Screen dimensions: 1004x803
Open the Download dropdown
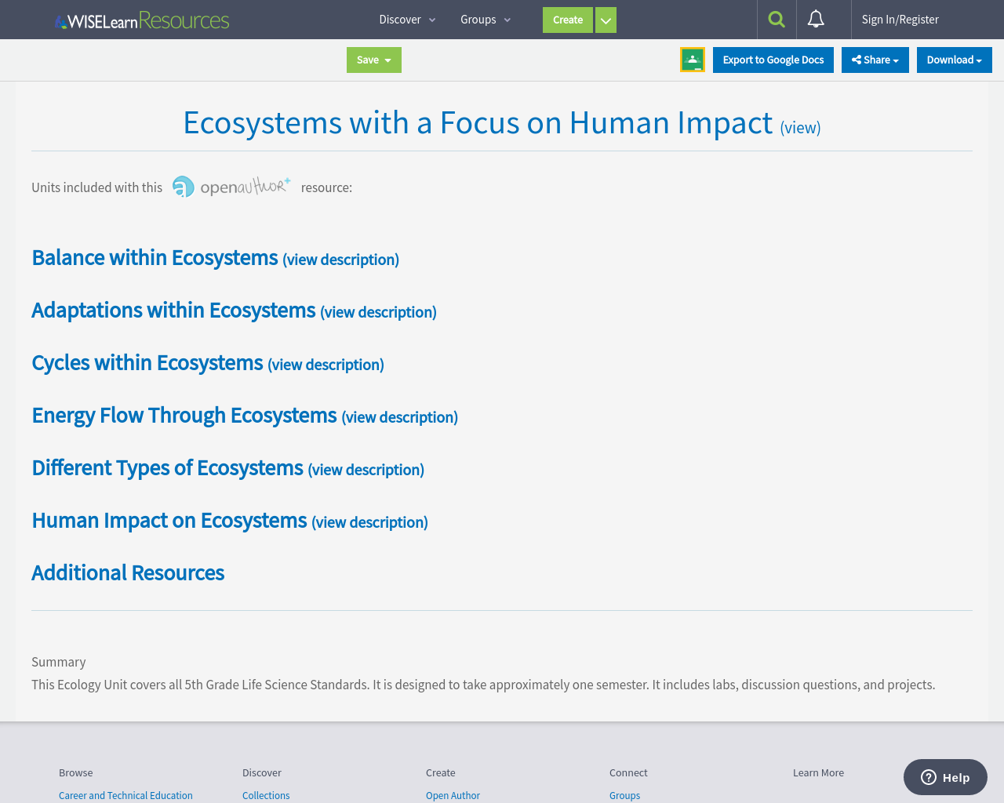point(954,59)
